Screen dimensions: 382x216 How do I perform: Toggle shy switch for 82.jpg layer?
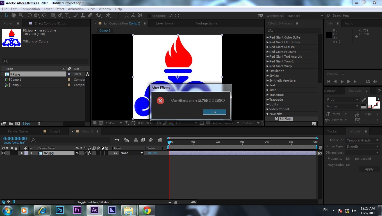(77, 153)
